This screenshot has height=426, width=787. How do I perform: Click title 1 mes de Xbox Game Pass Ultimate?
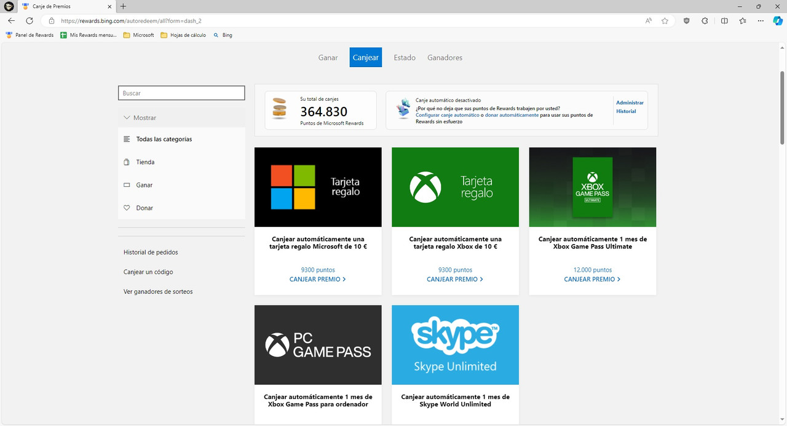pyautogui.click(x=593, y=243)
